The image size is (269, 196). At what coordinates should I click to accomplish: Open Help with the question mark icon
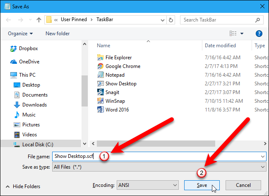[x=259, y=34]
